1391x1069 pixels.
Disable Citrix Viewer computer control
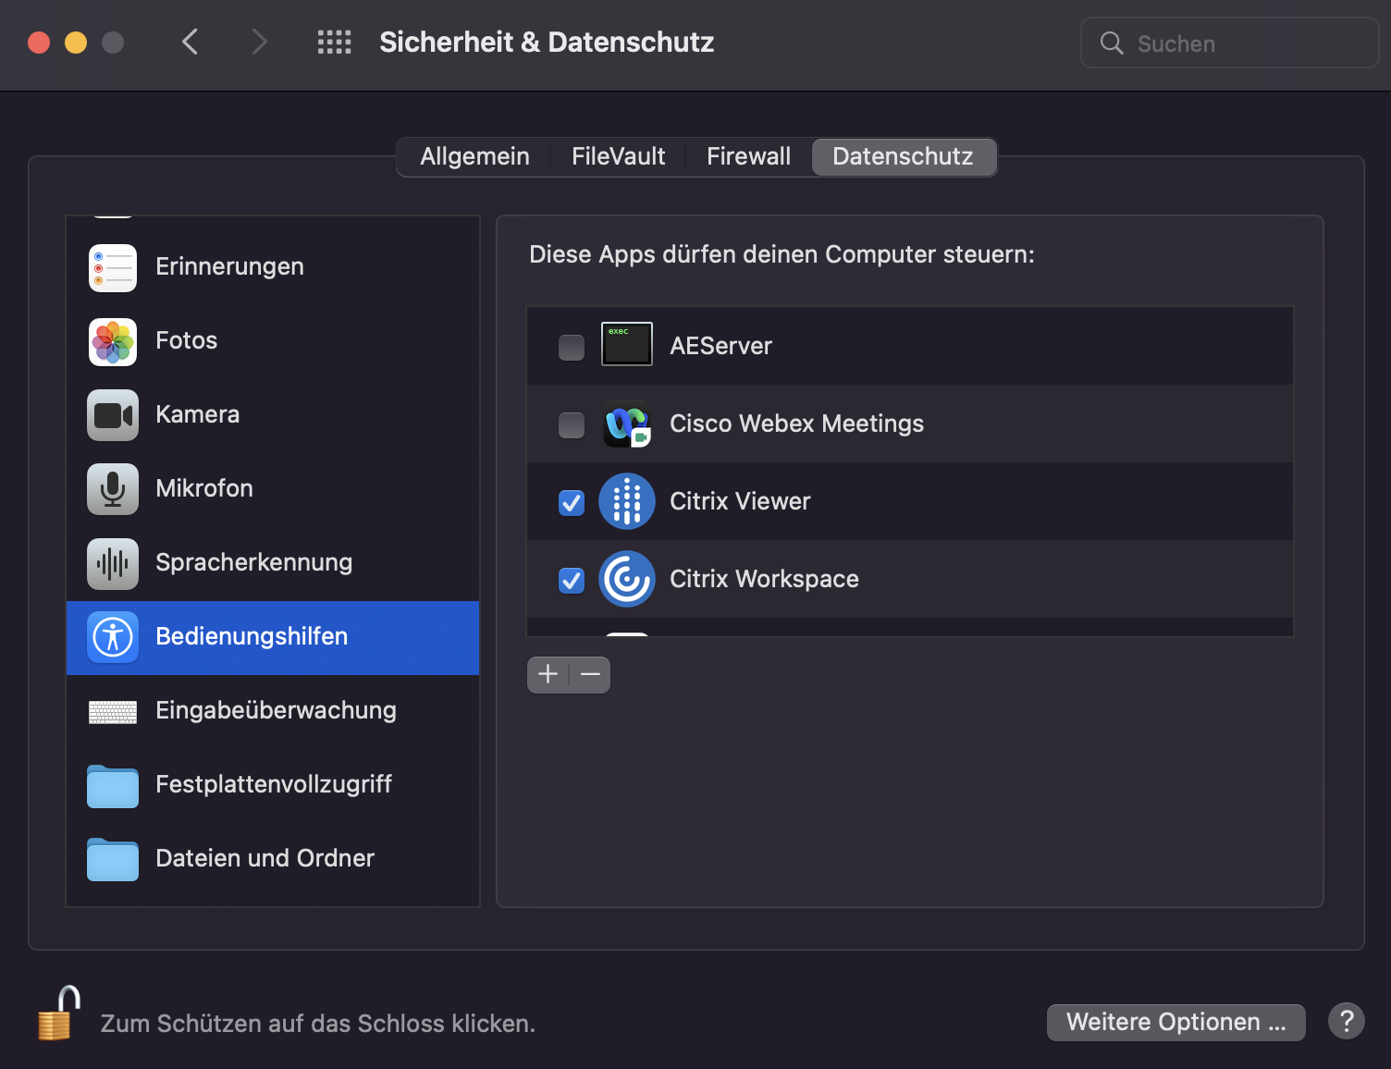[x=571, y=502]
